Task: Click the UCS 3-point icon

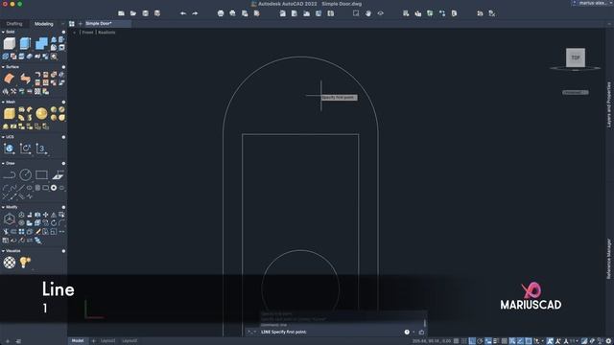Action: click(41, 149)
